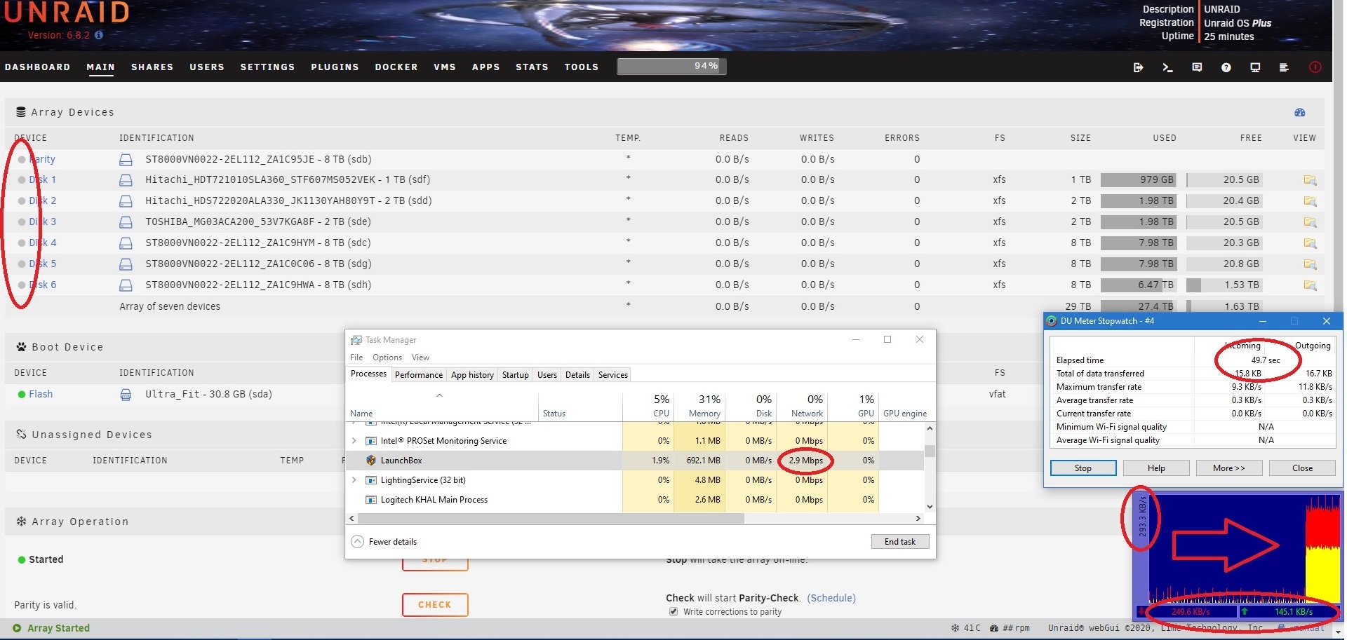Browse Disk 3 folder view icon
The height and width of the screenshot is (640, 1347).
[1310, 222]
